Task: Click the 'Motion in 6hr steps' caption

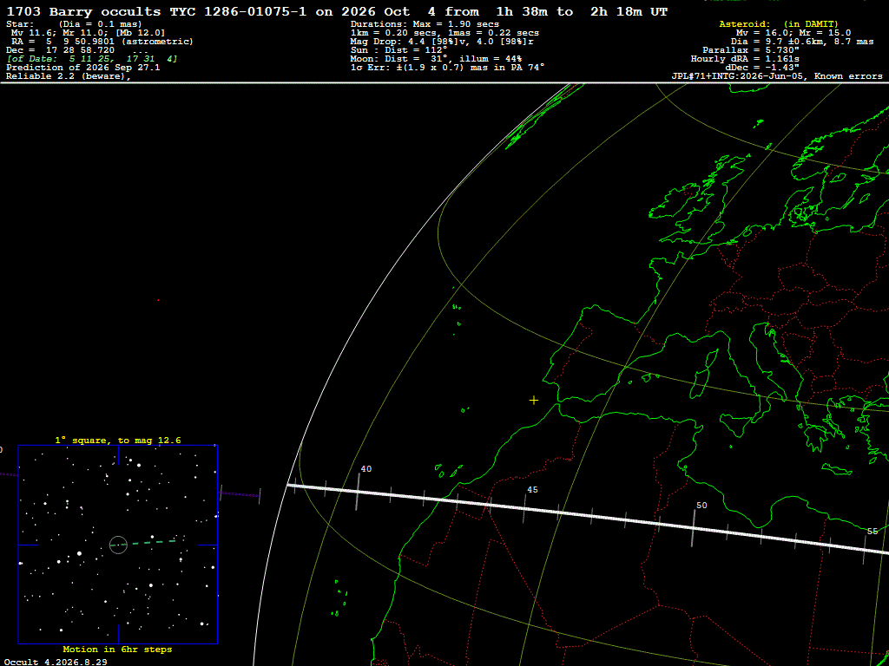Action: click(117, 650)
